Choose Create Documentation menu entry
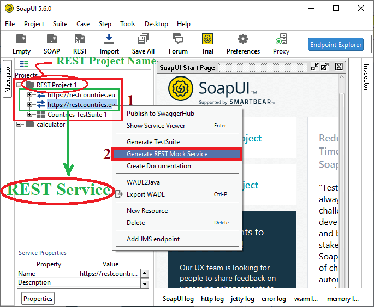This screenshot has height=308, width=374. pos(177,166)
